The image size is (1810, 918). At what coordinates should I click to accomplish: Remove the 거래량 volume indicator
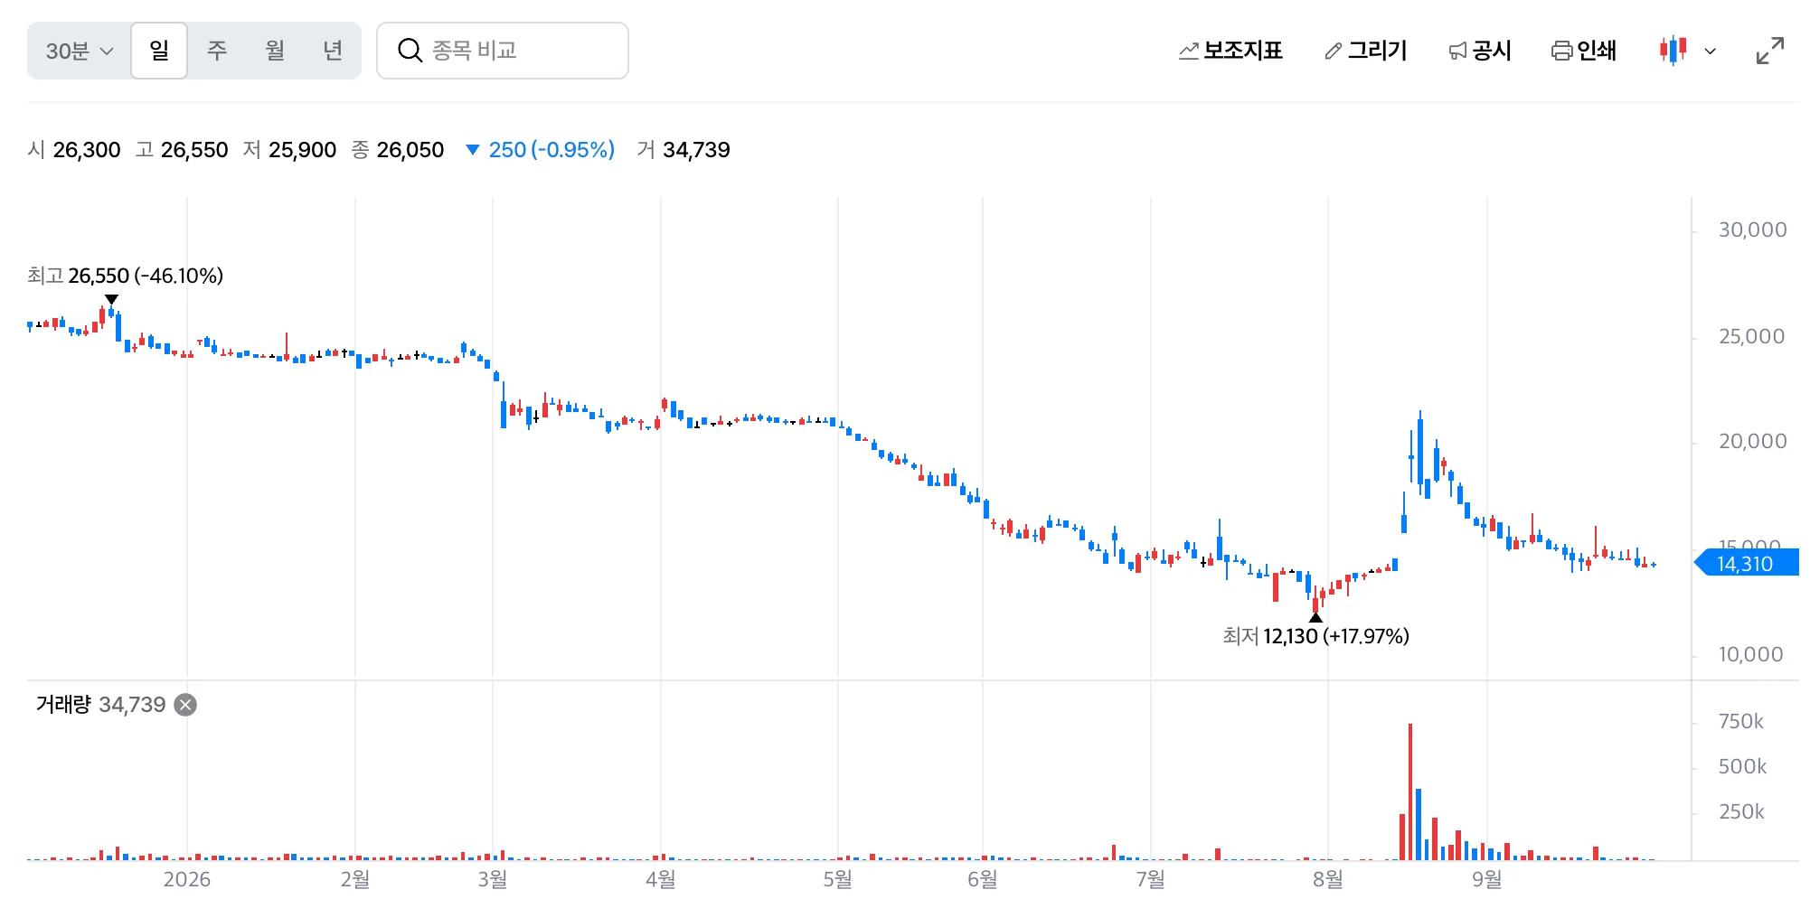click(185, 705)
